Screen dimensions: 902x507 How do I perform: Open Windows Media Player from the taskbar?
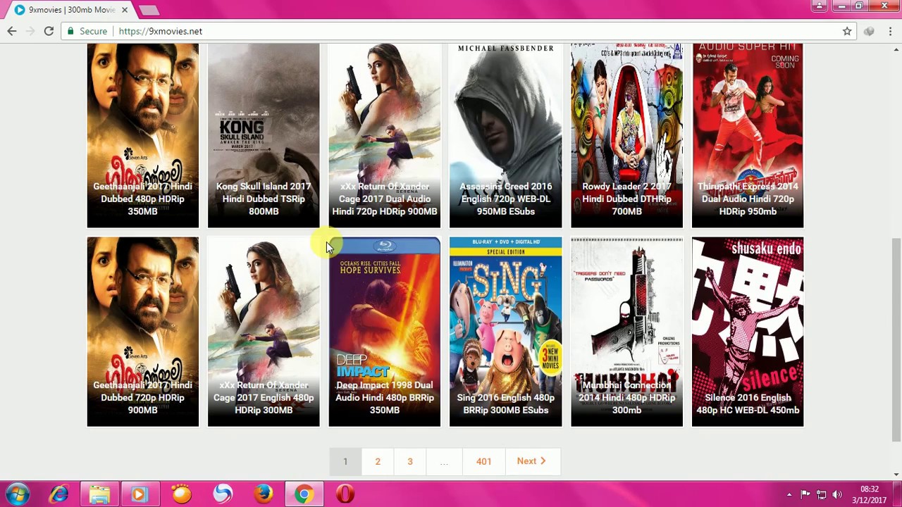(x=139, y=494)
